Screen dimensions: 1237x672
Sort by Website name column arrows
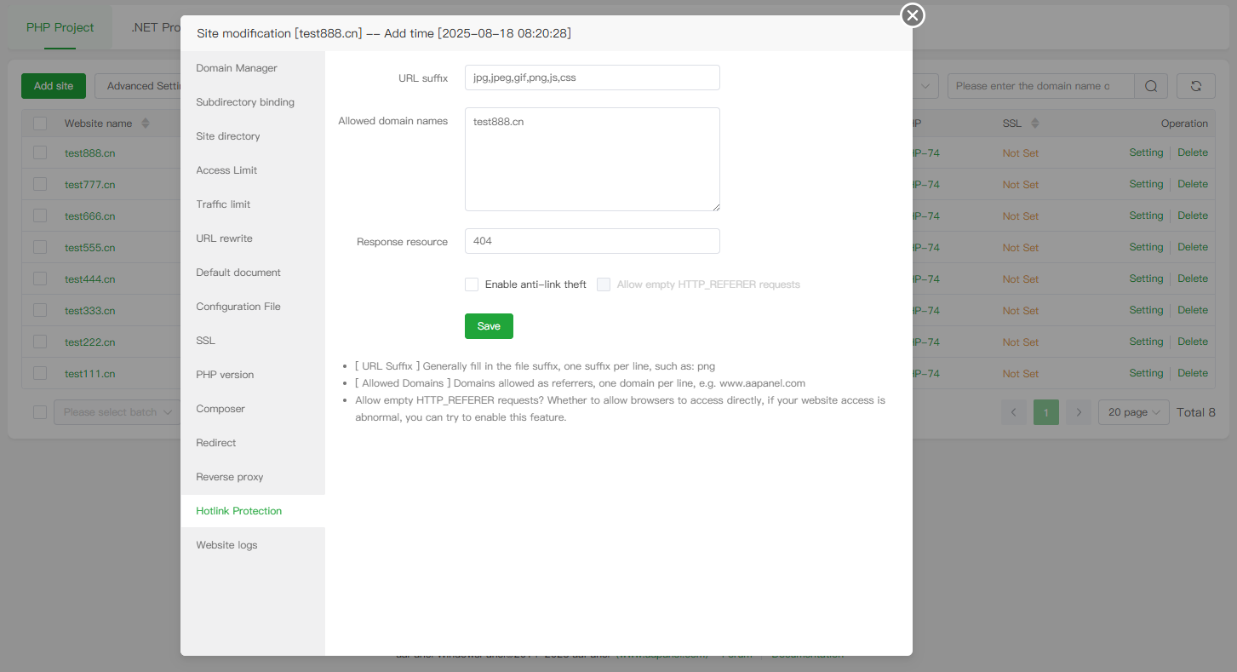145,123
